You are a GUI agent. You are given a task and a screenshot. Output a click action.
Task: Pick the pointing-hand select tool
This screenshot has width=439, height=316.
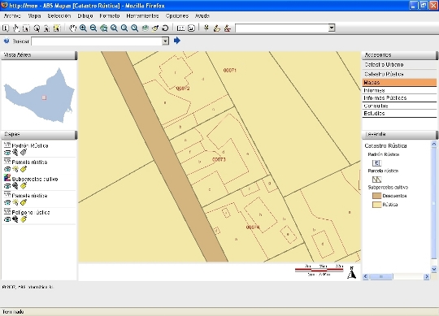16,28
